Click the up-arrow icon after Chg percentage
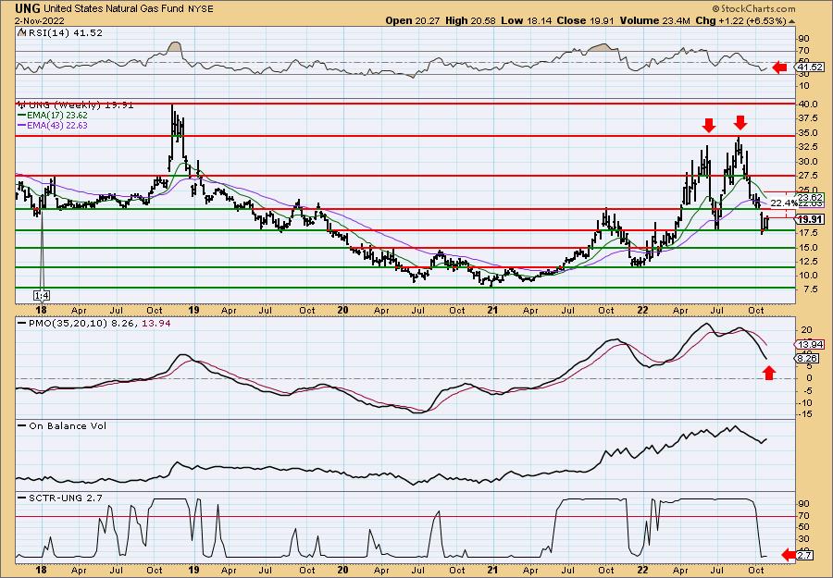The width and height of the screenshot is (833, 578). click(x=792, y=21)
